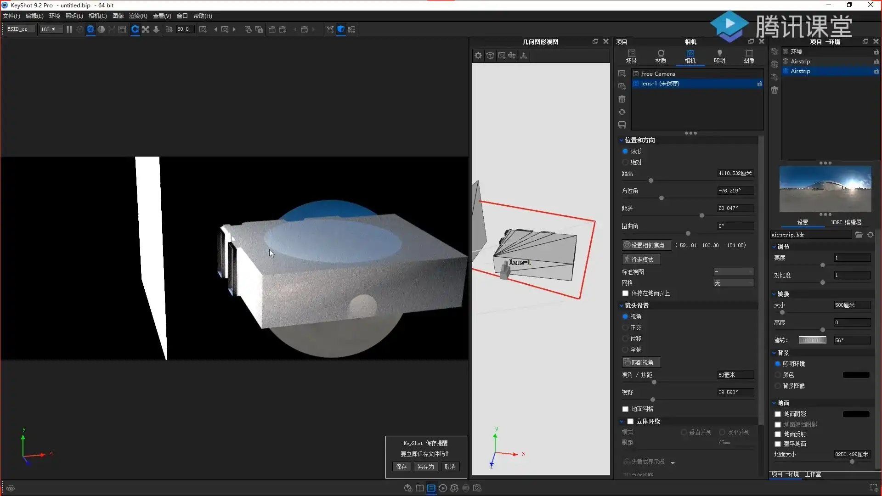The height and width of the screenshot is (496, 882).
Task: Select the 正交 lens radio button
Action: 625,327
